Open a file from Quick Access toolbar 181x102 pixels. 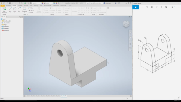click(7, 3)
